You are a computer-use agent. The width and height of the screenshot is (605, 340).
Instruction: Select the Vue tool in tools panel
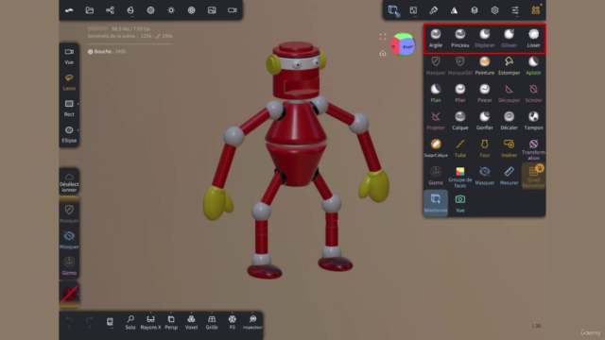pyautogui.click(x=460, y=203)
